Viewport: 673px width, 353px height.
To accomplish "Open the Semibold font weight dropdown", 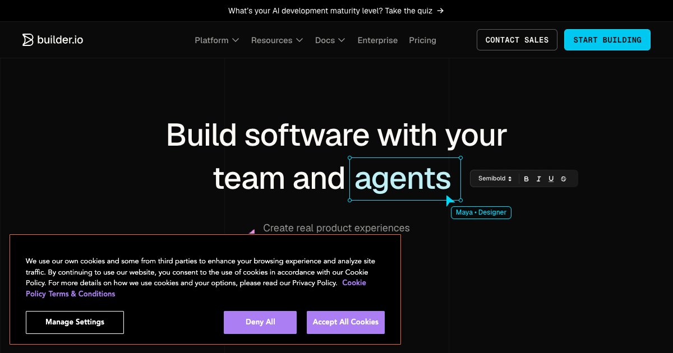I will pyautogui.click(x=495, y=179).
